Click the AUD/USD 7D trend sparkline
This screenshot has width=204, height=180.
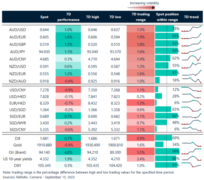192,29
